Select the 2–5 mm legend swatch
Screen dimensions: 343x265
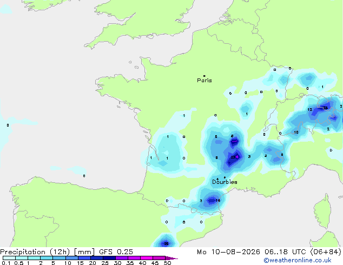[x=47, y=258]
